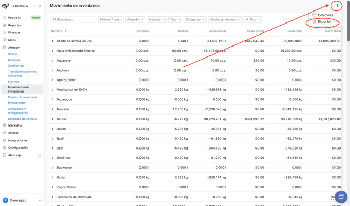350x206 pixels.
Task: Open La Cafetería account dropdown chevron
Action: 34,6
